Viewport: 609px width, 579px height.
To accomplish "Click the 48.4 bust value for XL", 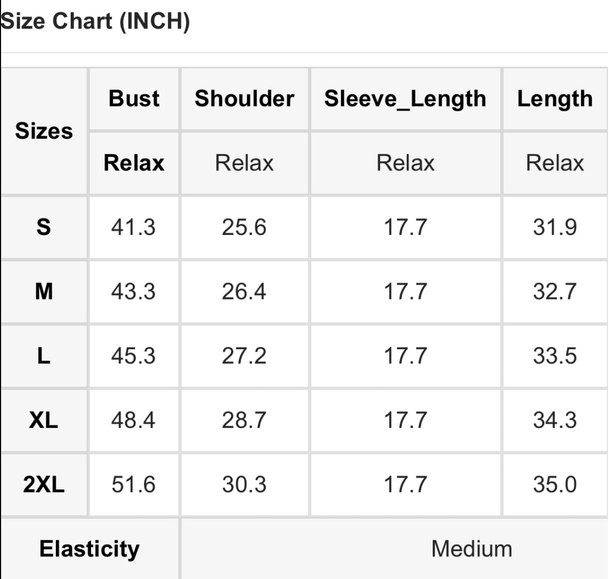I will click(133, 420).
